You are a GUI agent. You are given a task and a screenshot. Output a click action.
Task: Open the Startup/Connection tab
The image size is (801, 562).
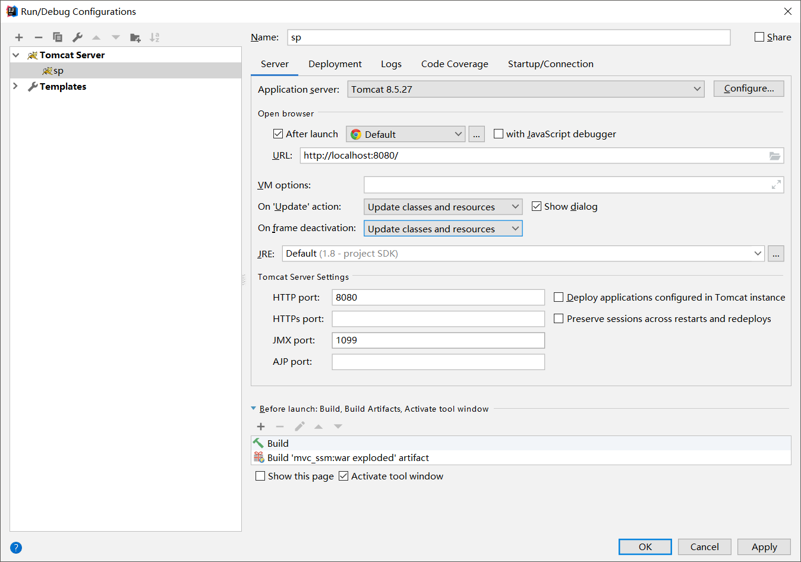(x=551, y=64)
